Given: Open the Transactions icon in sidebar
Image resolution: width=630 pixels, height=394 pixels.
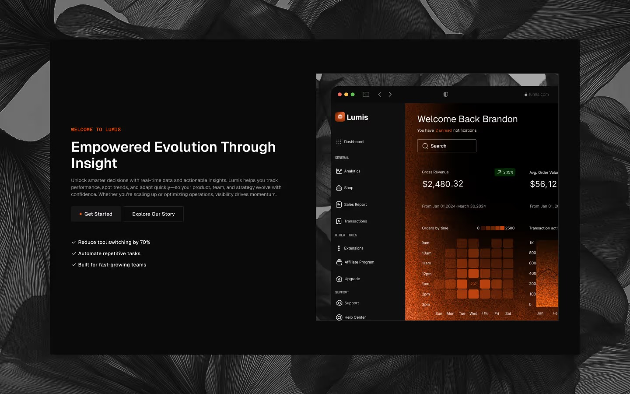Looking at the screenshot, I should click(x=339, y=221).
